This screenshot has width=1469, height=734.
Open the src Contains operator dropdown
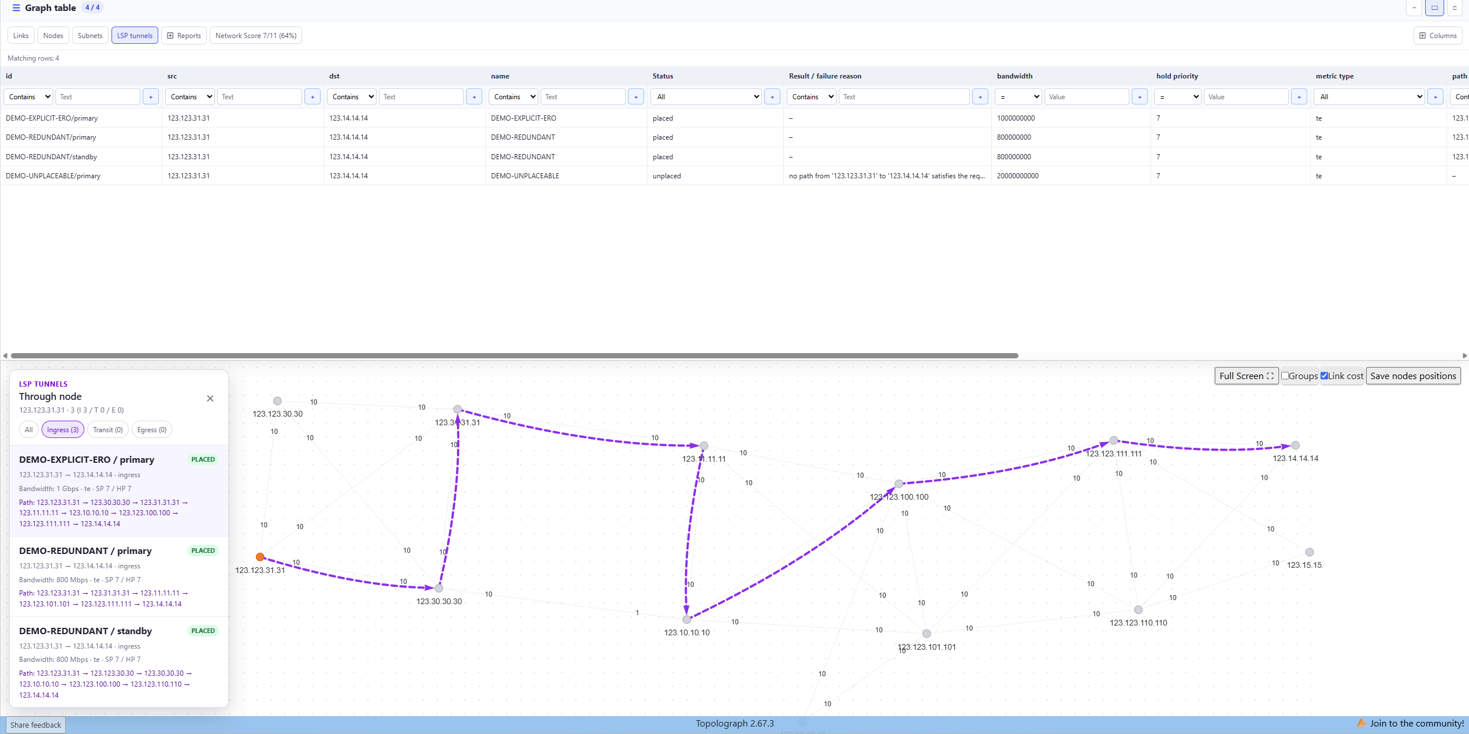190,97
